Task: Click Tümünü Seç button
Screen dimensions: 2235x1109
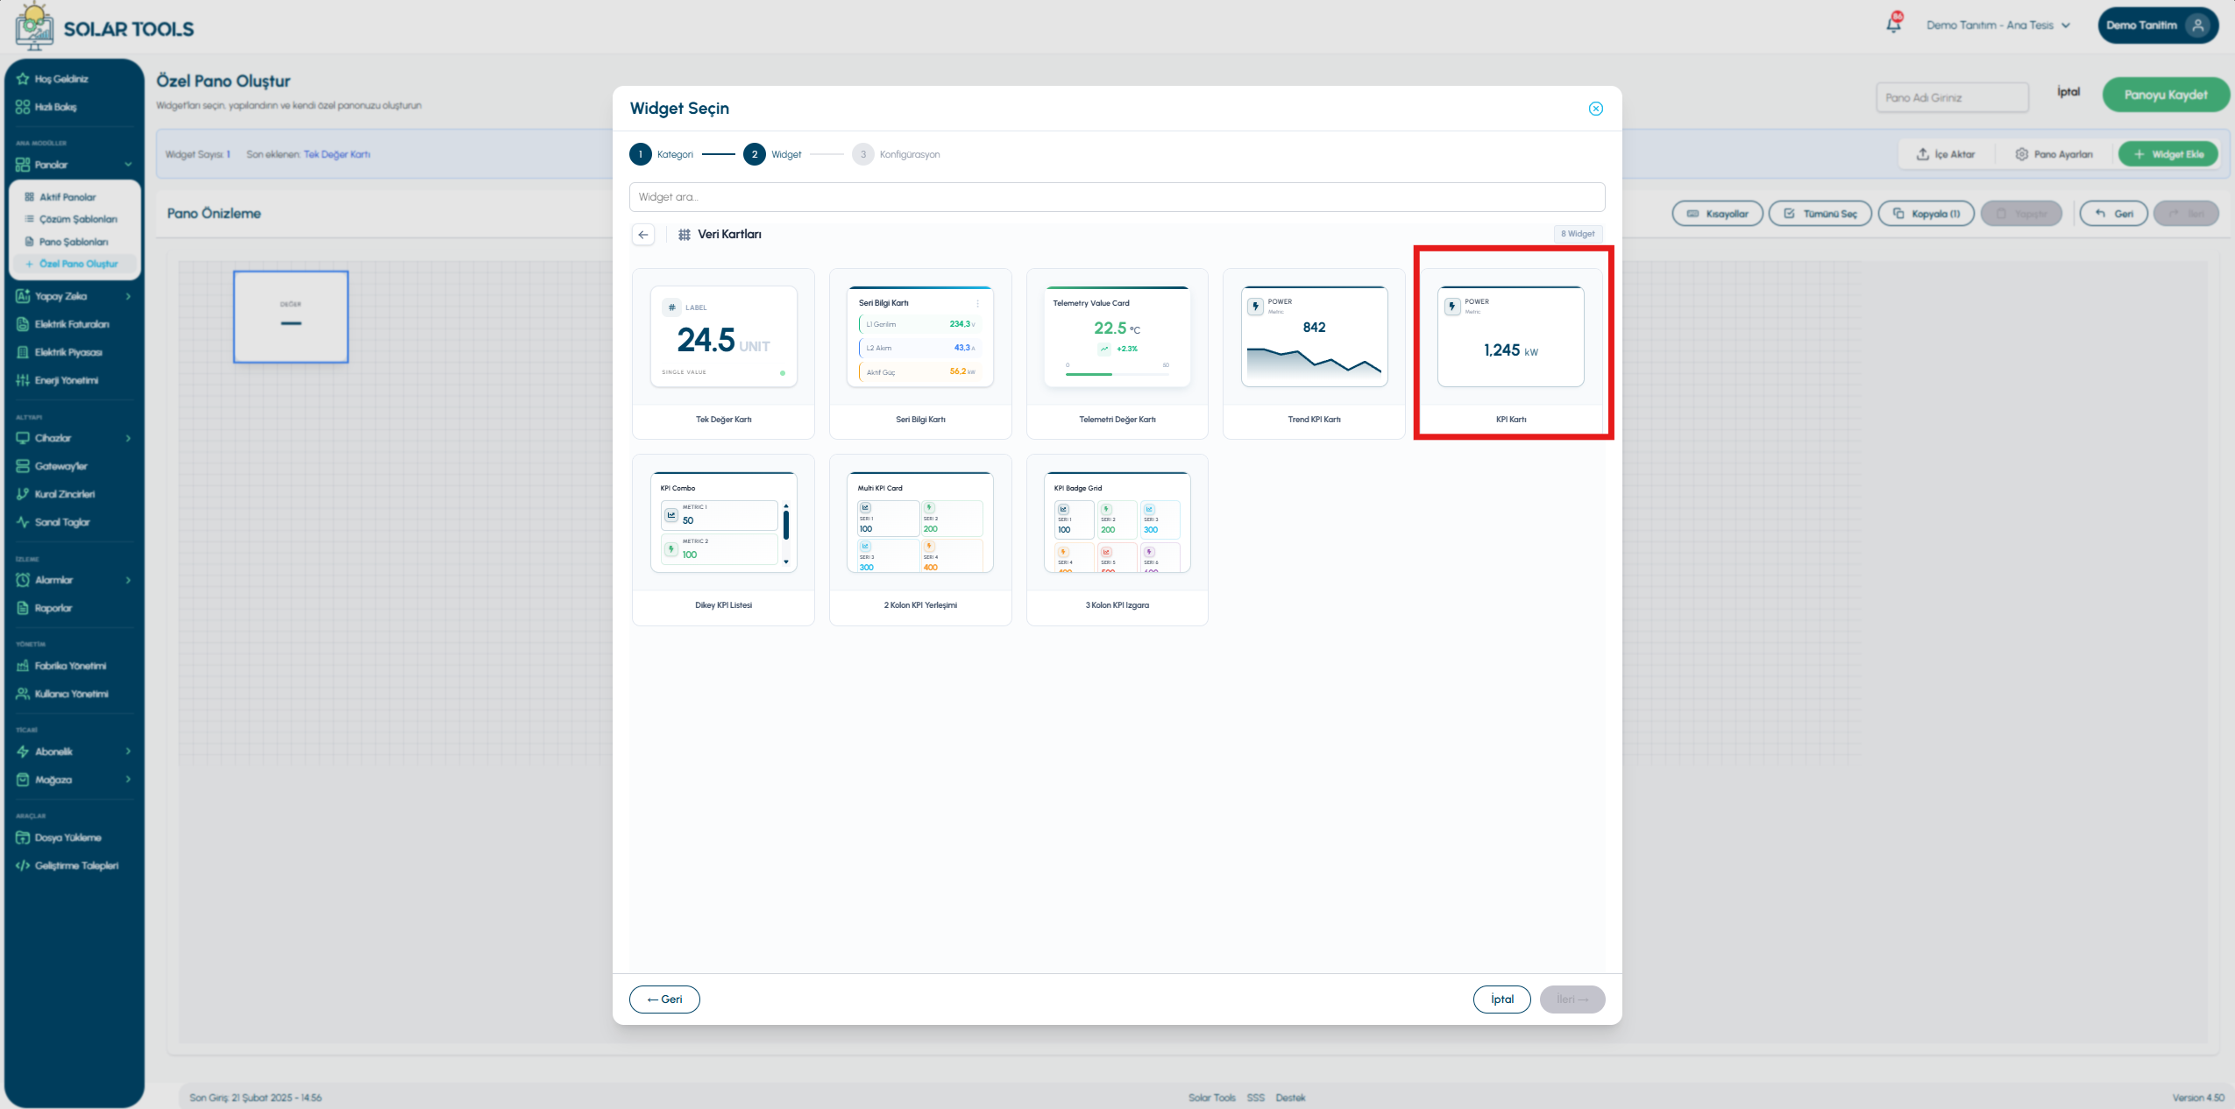Action: click(1820, 214)
